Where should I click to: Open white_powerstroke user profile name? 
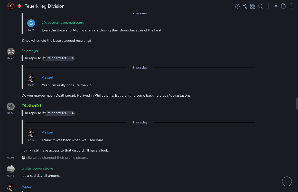pos(37,169)
